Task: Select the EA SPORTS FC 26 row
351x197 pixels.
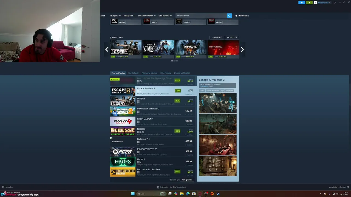Action: click(x=153, y=152)
